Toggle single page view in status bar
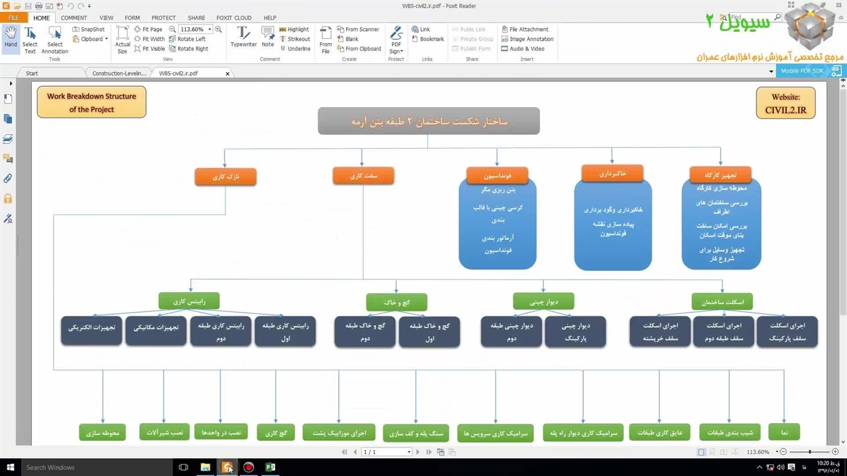Viewport: 847px width, 476px height. (701, 452)
